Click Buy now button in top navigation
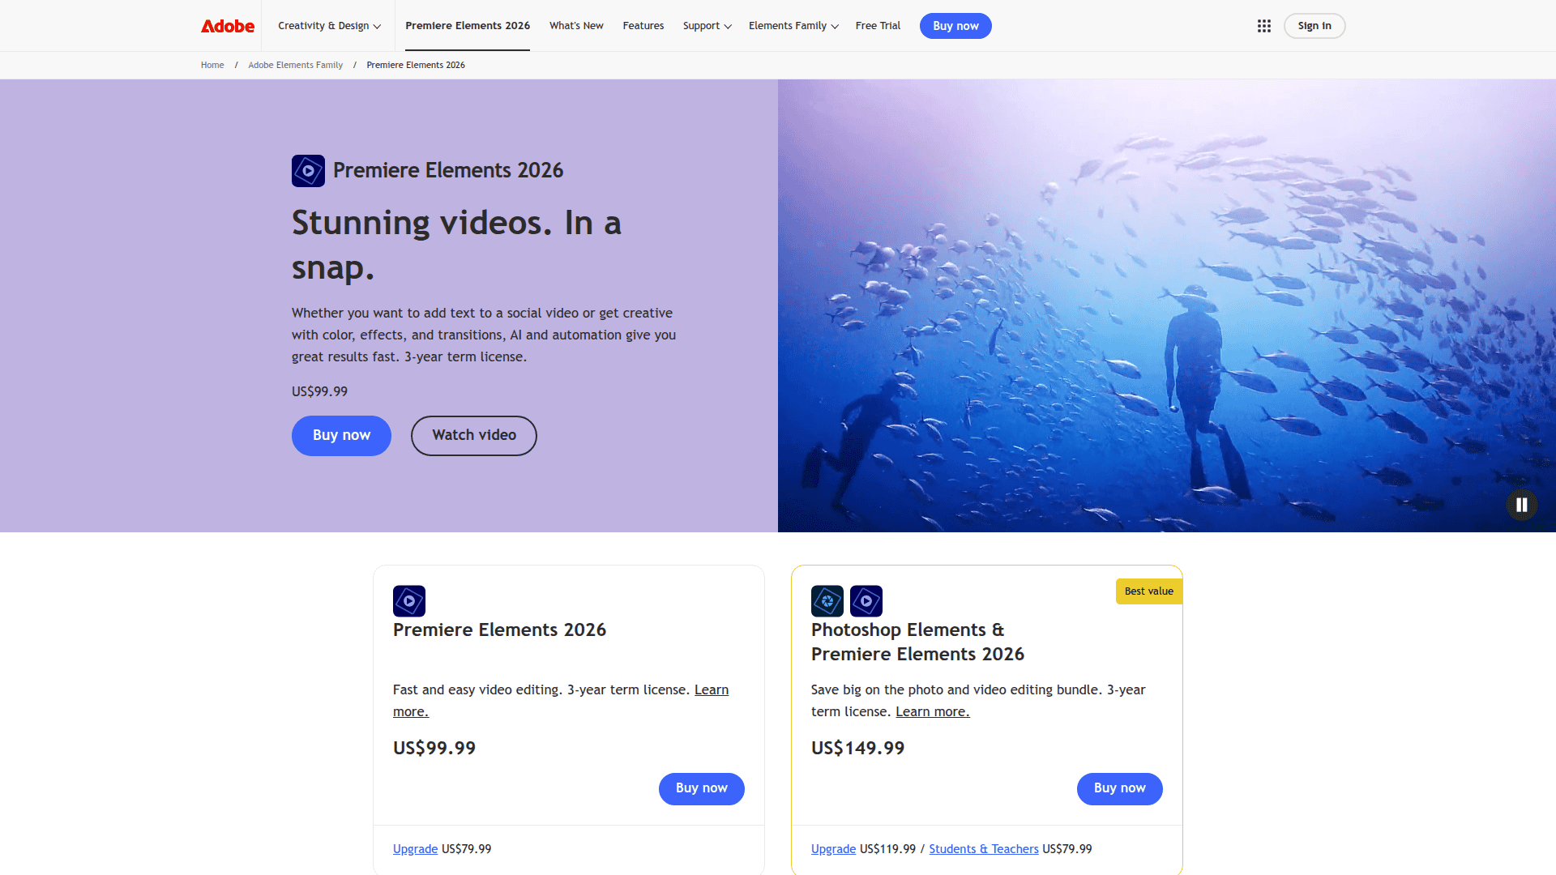This screenshot has height=875, width=1556. pos(955,26)
